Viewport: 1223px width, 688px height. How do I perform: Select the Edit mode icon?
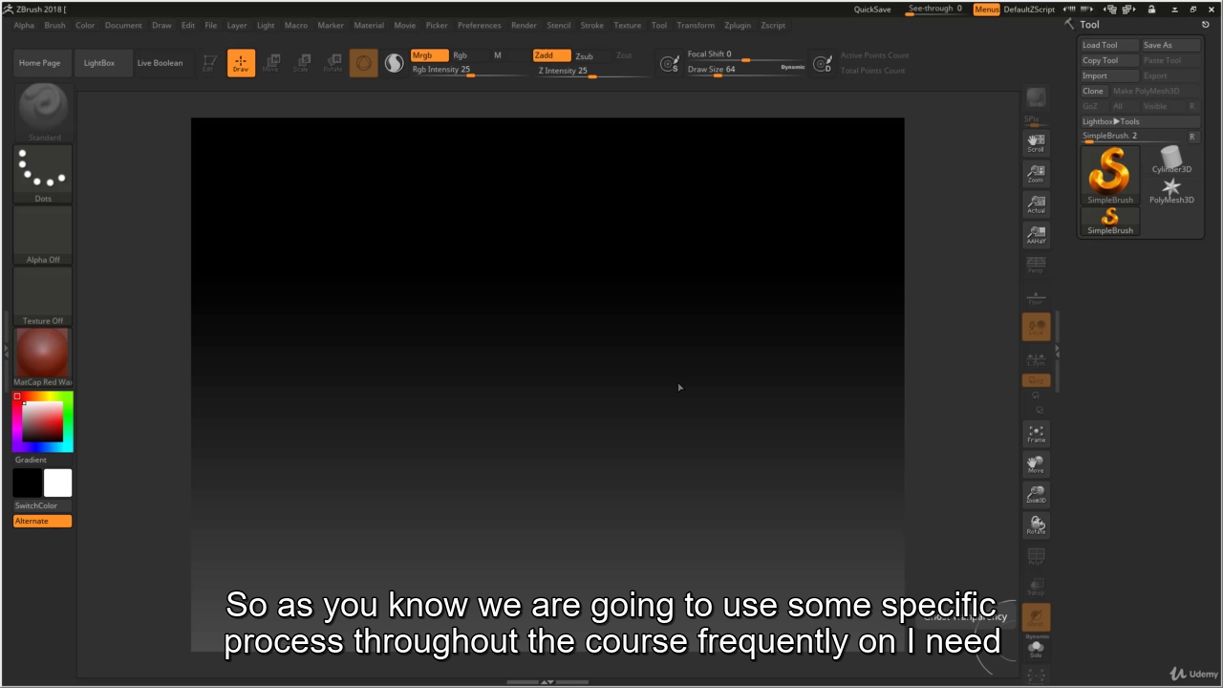click(x=208, y=63)
